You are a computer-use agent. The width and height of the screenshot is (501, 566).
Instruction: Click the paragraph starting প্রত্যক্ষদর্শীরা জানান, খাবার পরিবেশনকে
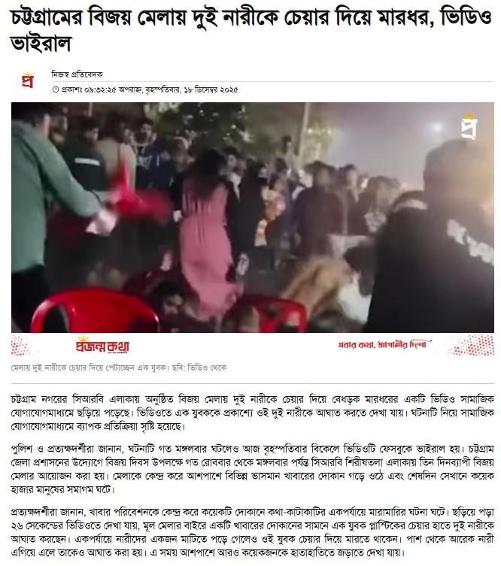point(253,532)
